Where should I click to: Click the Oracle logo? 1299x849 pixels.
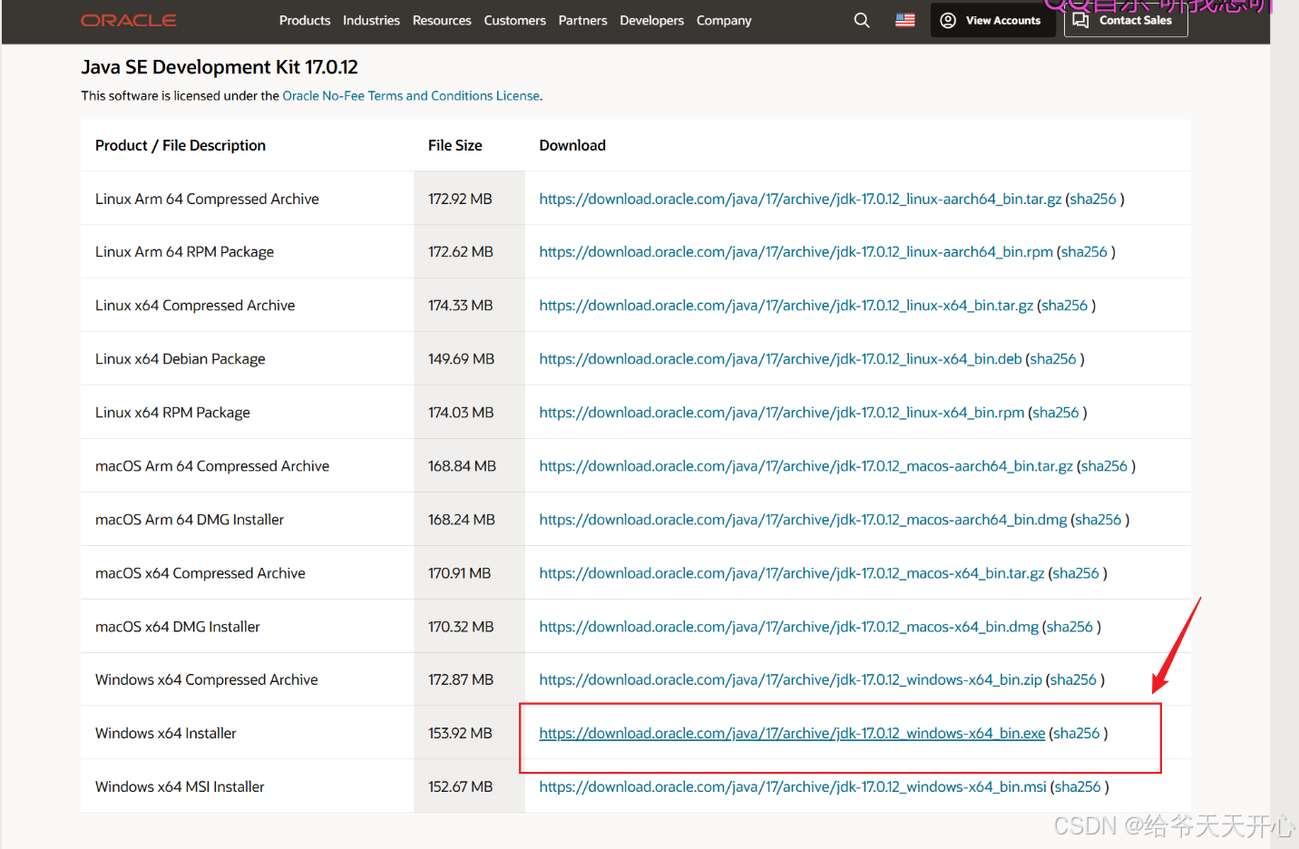[x=129, y=20]
